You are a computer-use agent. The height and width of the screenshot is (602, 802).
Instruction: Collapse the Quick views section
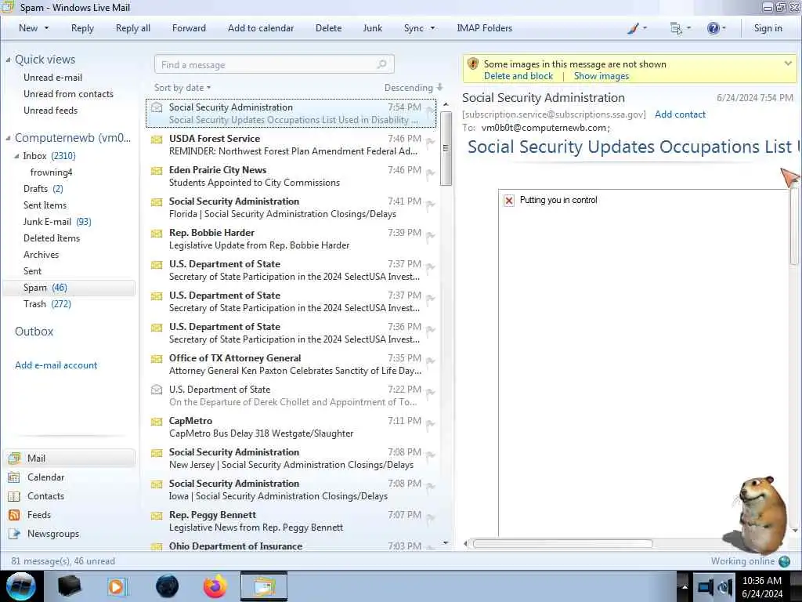coord(8,60)
